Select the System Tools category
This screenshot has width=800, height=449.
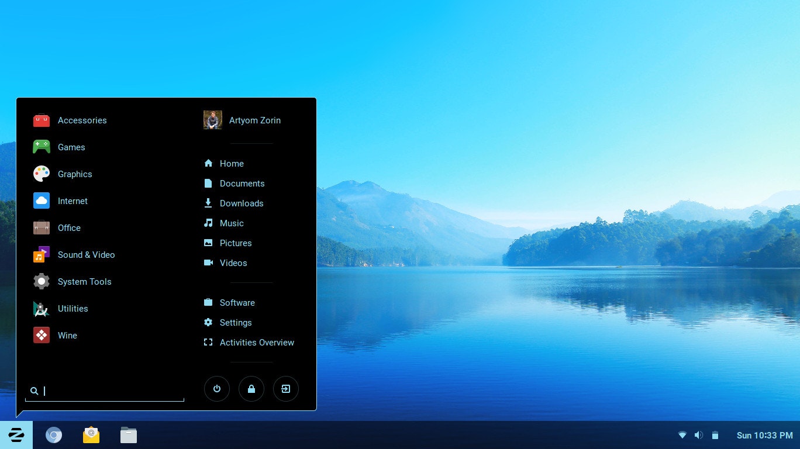coord(84,281)
